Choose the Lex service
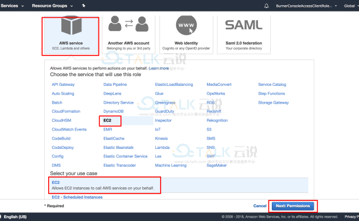This screenshot has height=221, width=359. coord(158,156)
